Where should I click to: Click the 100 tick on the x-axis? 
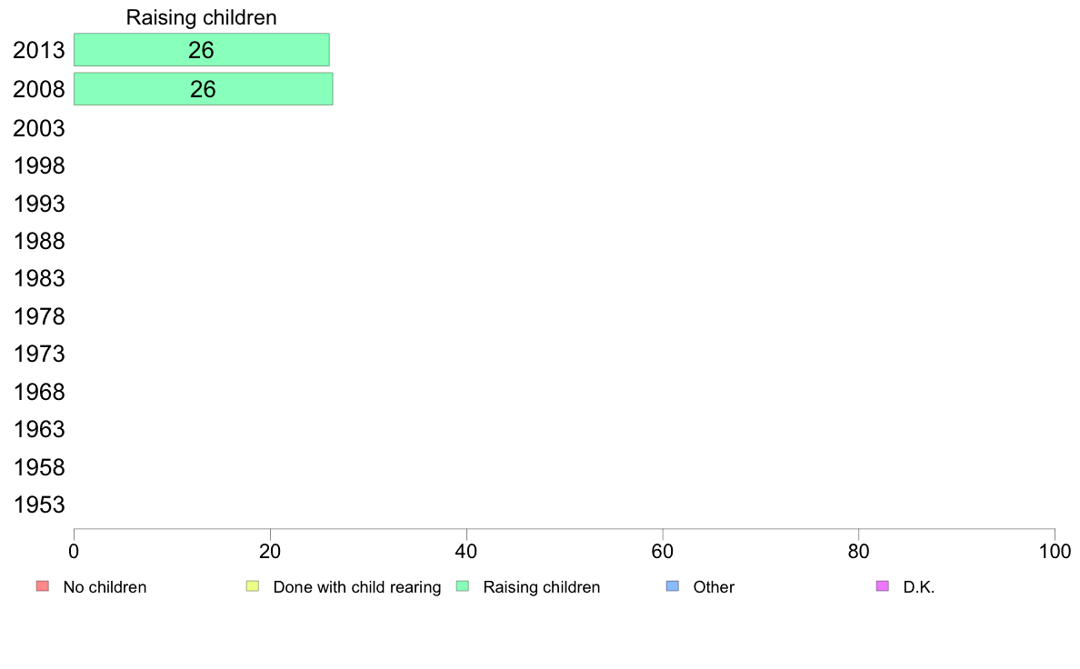click(x=1055, y=551)
